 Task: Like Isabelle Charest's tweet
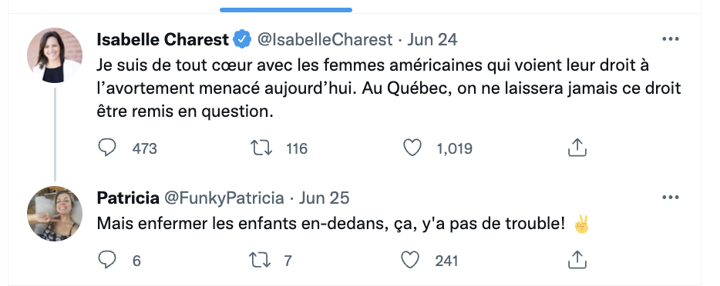pos(412,148)
